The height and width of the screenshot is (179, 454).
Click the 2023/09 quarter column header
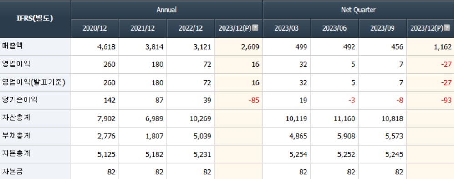(x=383, y=28)
